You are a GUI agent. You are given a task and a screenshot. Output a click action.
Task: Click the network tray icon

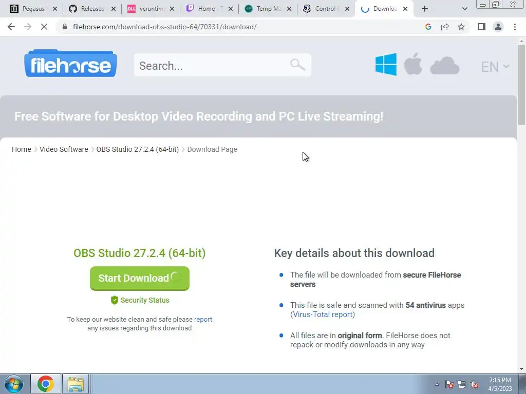462,384
